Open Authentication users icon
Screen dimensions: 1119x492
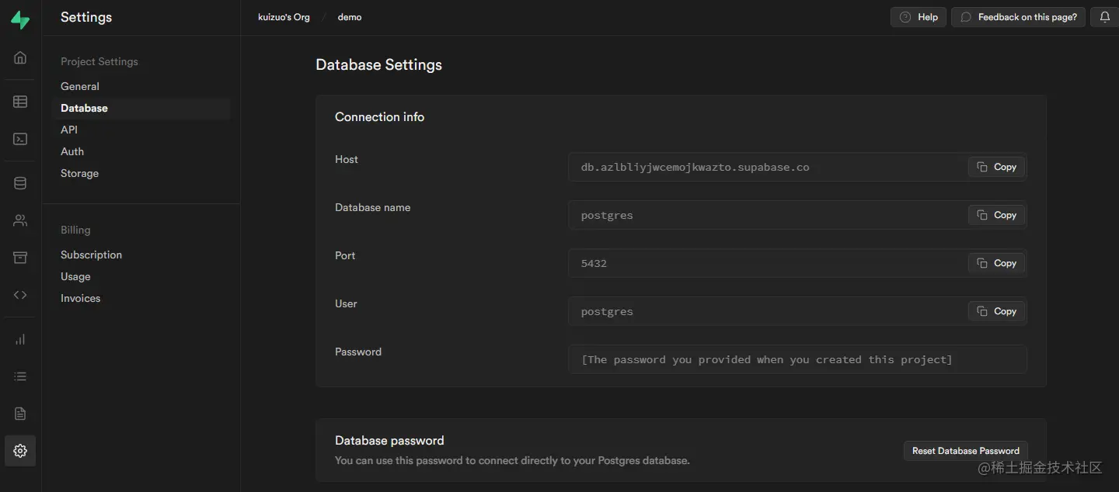coord(20,220)
